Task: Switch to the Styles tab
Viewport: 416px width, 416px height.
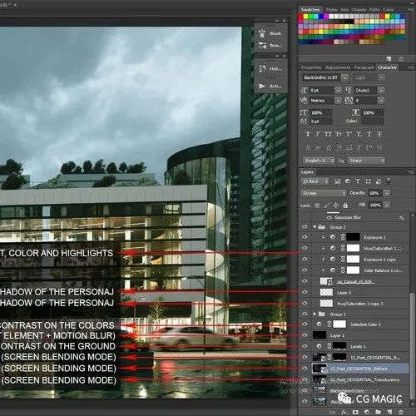Action: click(x=331, y=10)
